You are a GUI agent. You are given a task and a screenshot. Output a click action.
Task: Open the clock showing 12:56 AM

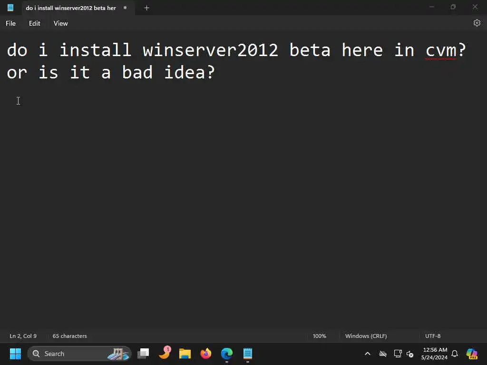point(434,354)
